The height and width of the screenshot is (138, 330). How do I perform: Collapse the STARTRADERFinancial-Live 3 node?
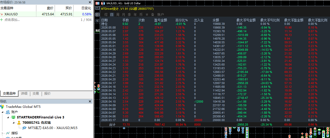pyautogui.click(x=8, y=117)
